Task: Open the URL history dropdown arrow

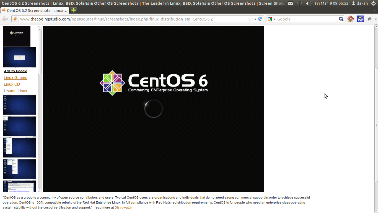Action: click(255, 19)
